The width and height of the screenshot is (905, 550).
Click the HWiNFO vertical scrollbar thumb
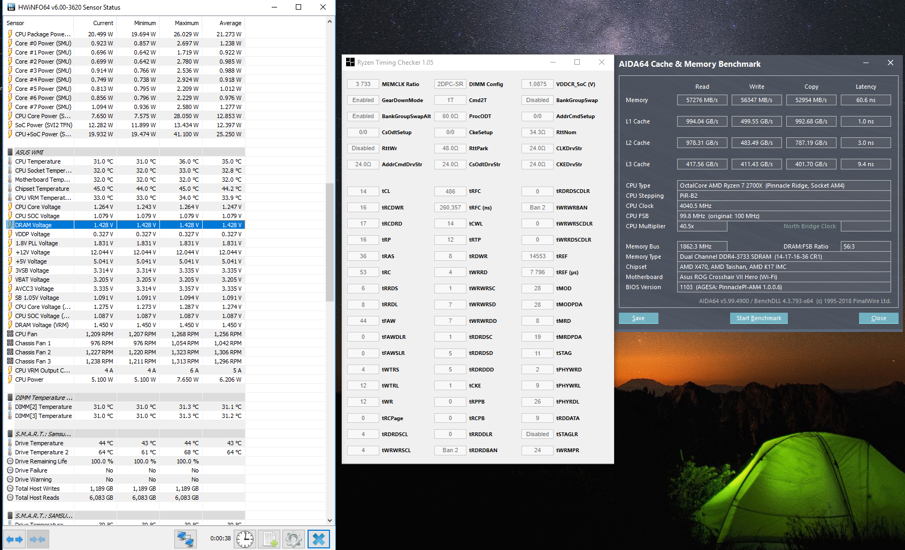[x=329, y=242]
